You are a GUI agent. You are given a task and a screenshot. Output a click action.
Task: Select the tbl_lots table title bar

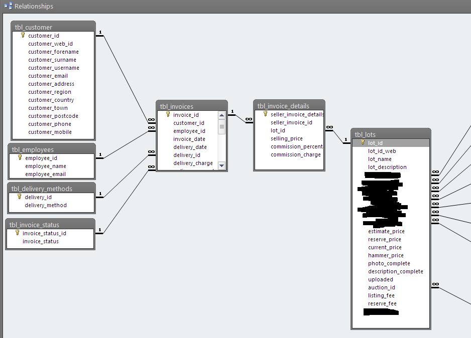coord(391,134)
